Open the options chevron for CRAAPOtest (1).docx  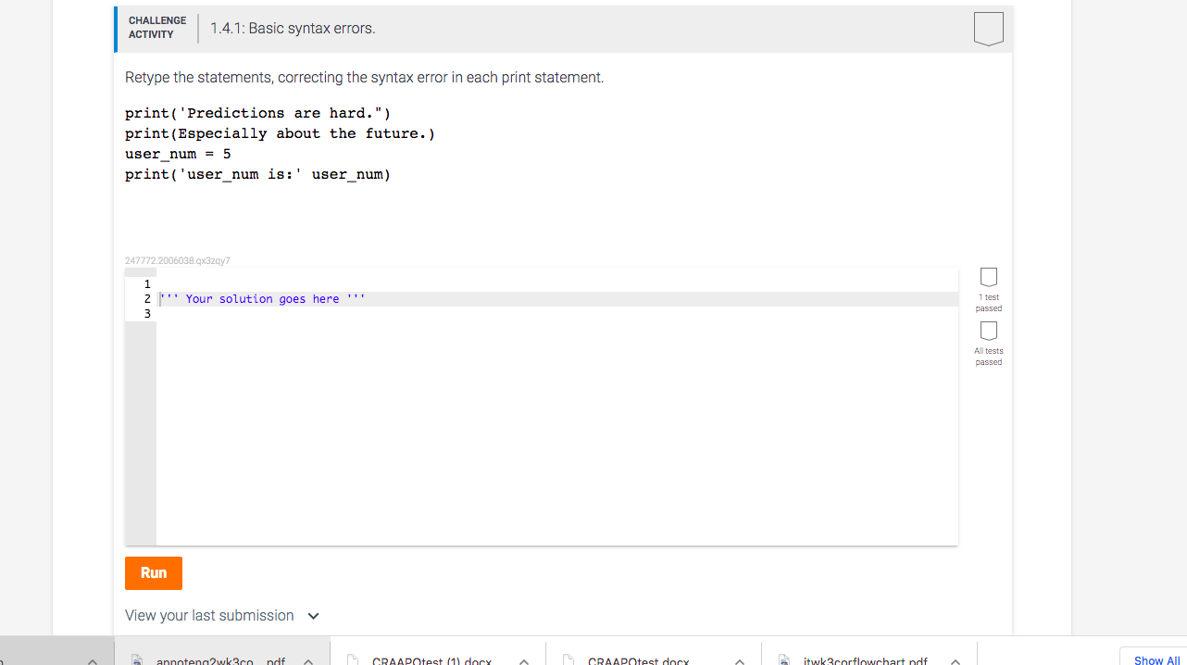coord(523,660)
